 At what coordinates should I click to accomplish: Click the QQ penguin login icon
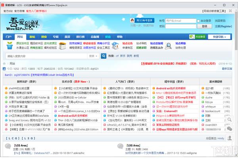pyautogui.click(x=132, y=20)
